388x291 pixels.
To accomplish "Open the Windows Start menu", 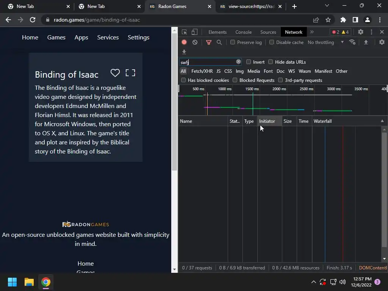I will [x=12, y=282].
